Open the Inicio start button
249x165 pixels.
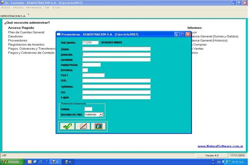point(12,162)
